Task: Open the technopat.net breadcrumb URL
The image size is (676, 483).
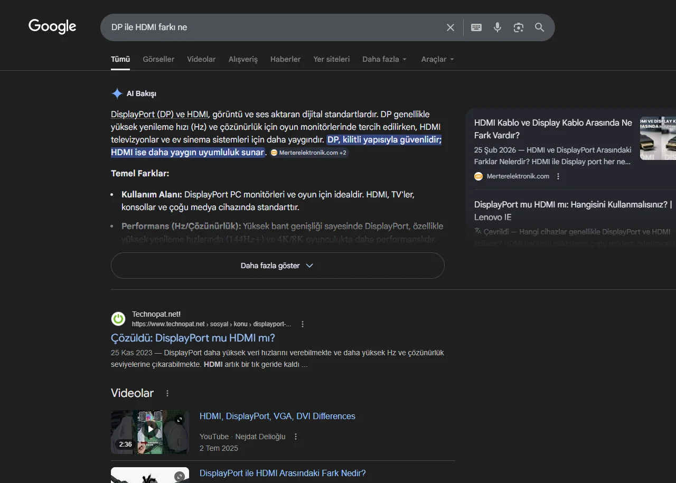Action: pos(211,324)
